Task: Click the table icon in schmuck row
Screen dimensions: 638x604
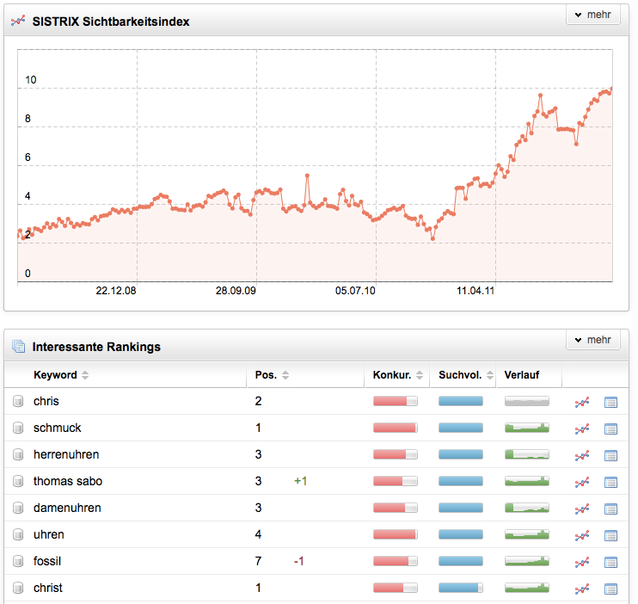Action: (x=610, y=428)
